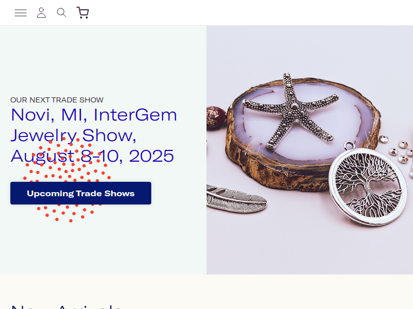Viewport: 413px width, 309px height.
Task: Open the user account icon
Action: (x=41, y=12)
